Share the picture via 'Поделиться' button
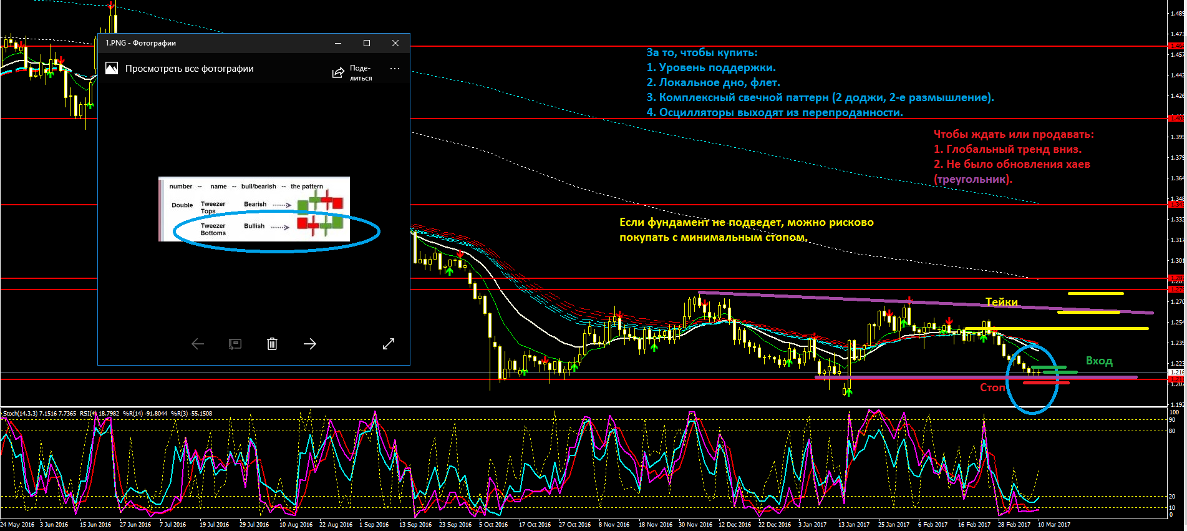 pyautogui.click(x=352, y=72)
